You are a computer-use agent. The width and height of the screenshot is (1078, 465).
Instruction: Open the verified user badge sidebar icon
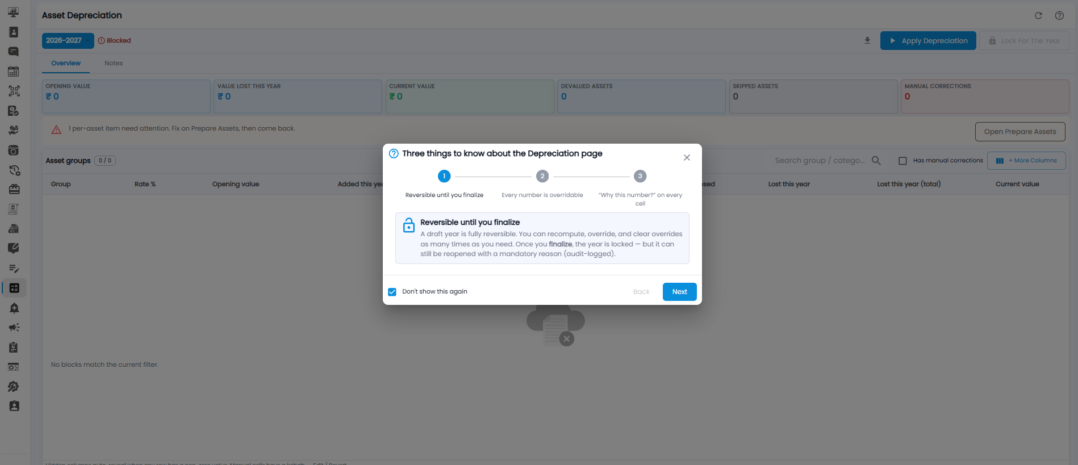click(x=14, y=111)
